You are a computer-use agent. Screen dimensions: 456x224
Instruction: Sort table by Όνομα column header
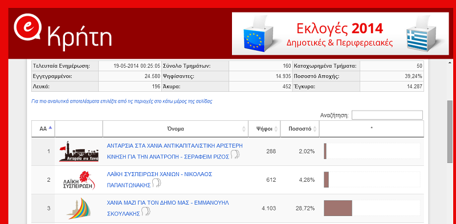pos(176,129)
